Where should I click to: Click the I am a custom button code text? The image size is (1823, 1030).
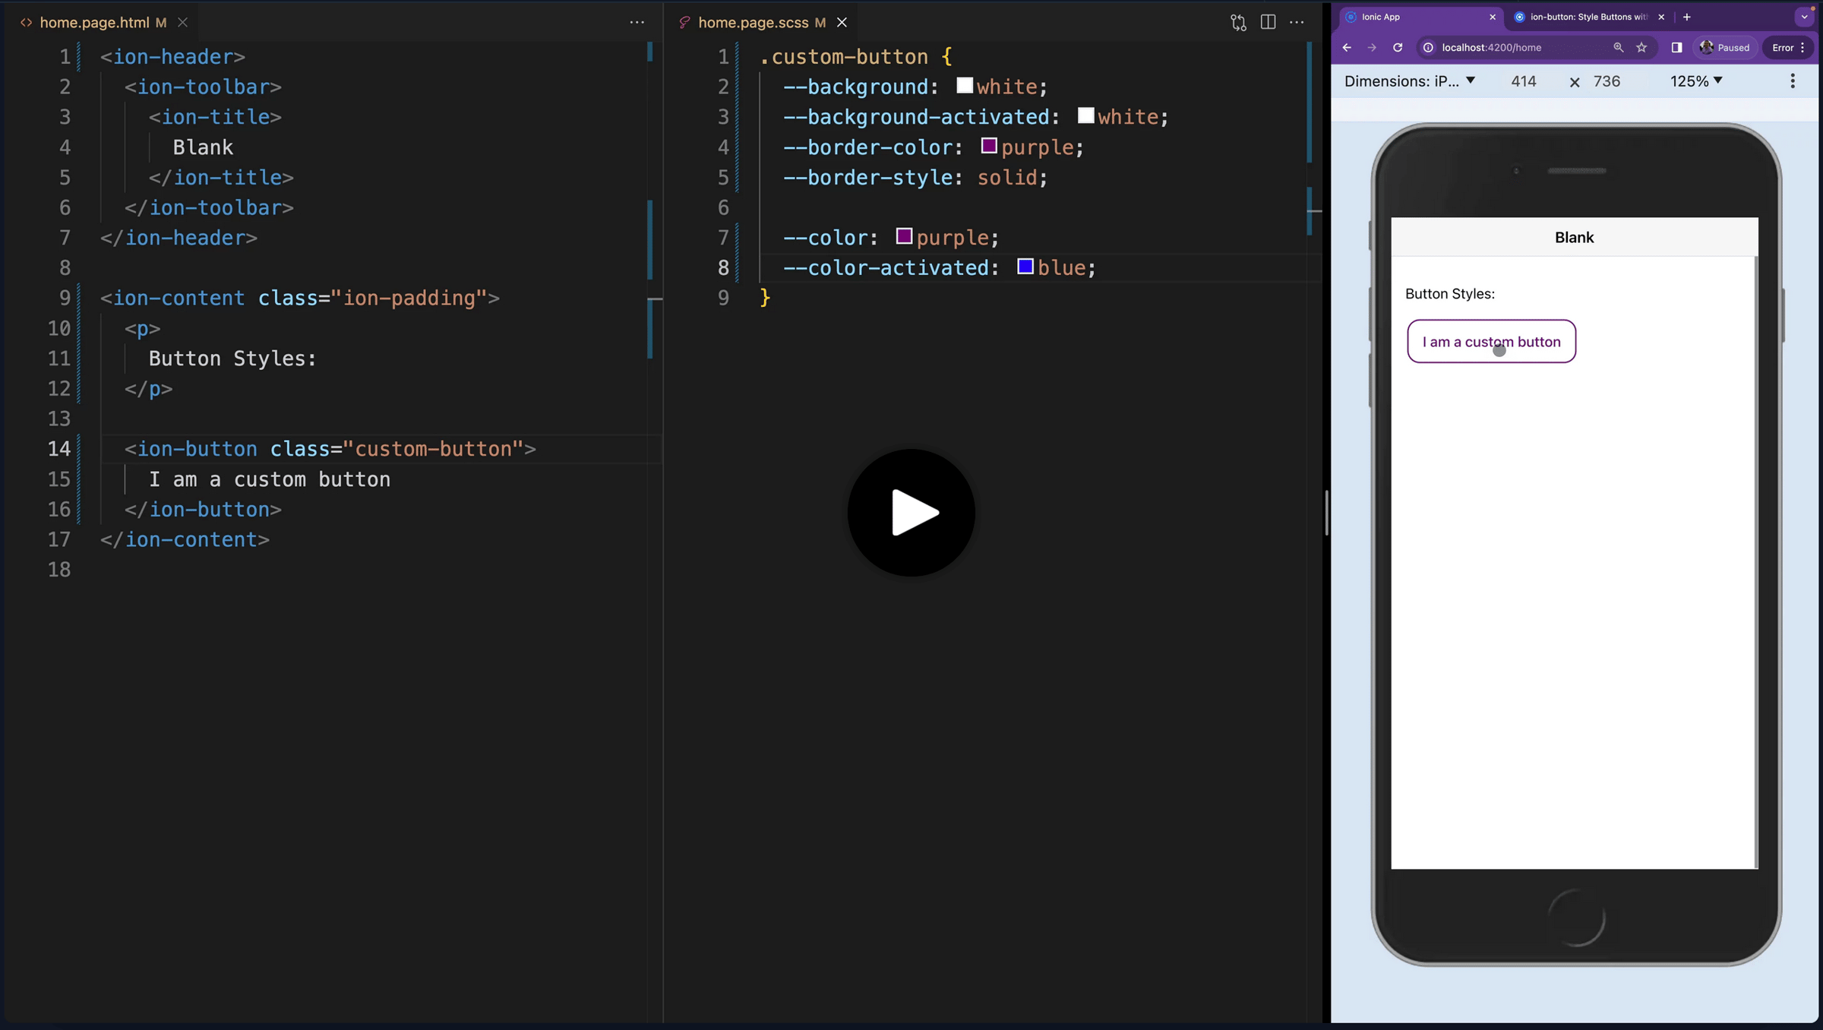click(270, 479)
